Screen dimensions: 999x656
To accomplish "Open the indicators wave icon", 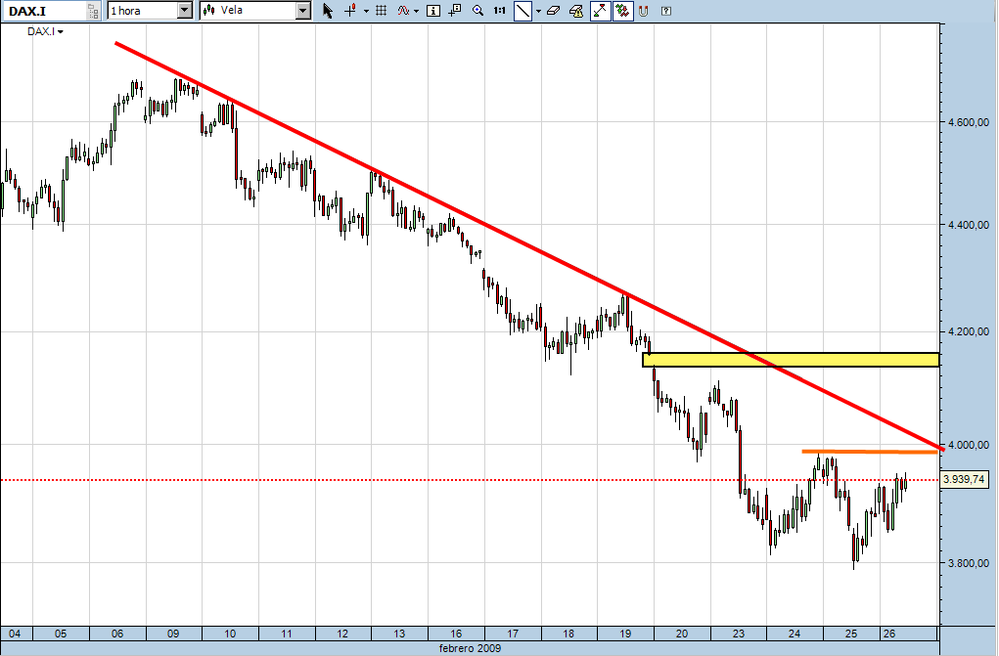I will tap(401, 11).
